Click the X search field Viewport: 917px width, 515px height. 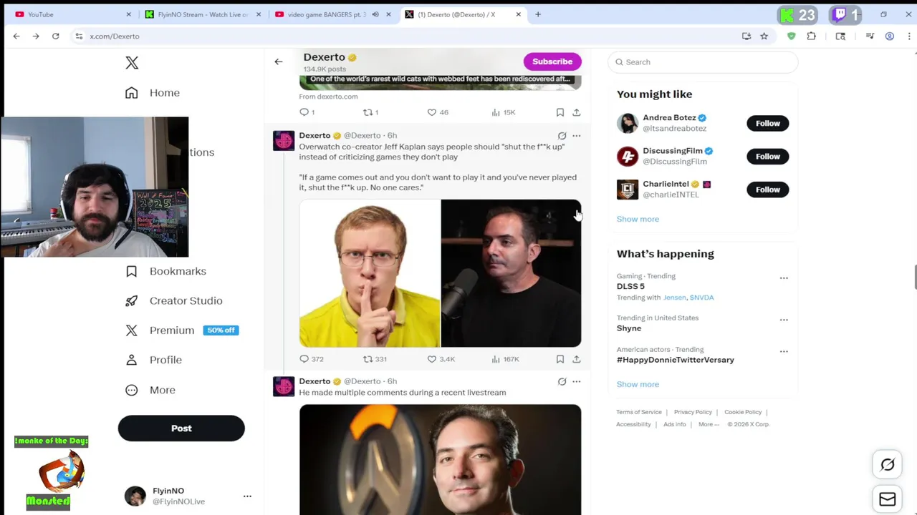click(703, 62)
